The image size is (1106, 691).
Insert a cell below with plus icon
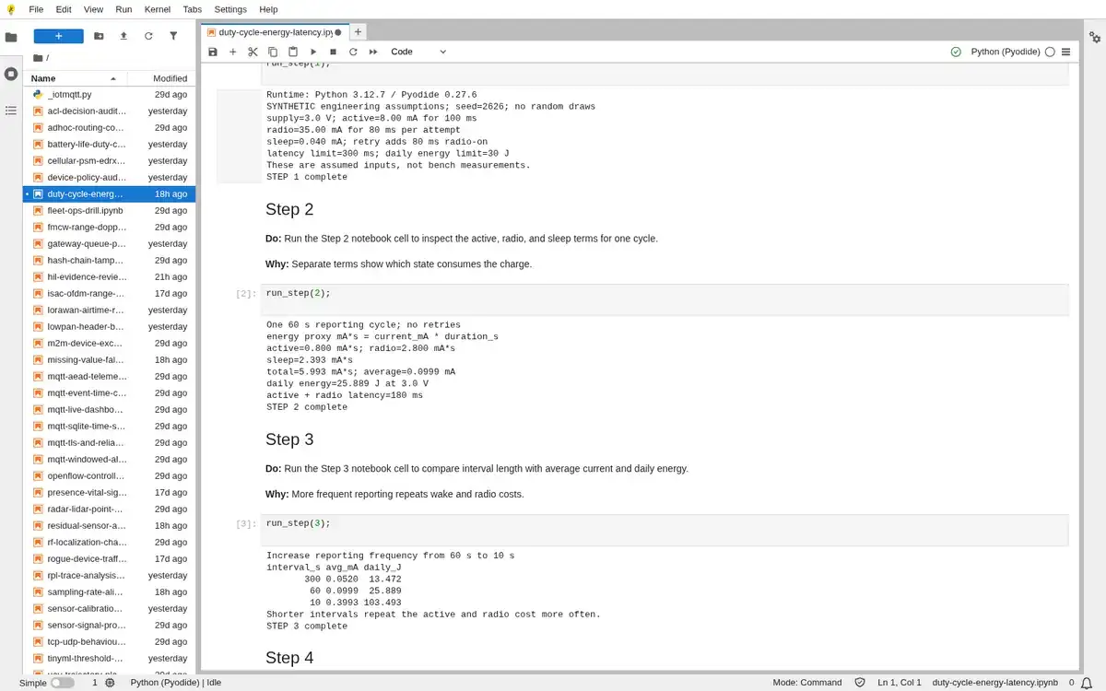233,52
